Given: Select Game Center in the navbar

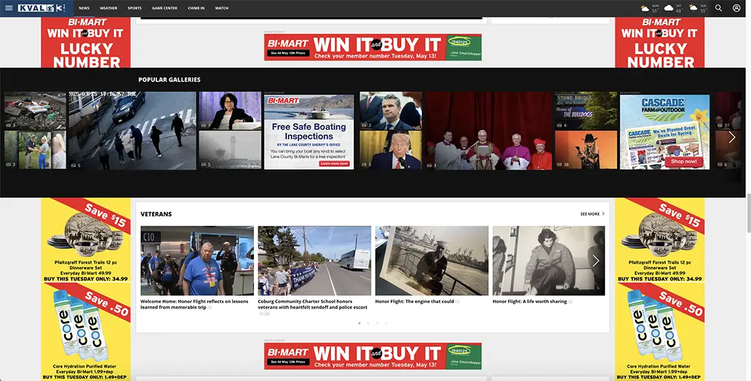Looking at the screenshot, I should [165, 8].
